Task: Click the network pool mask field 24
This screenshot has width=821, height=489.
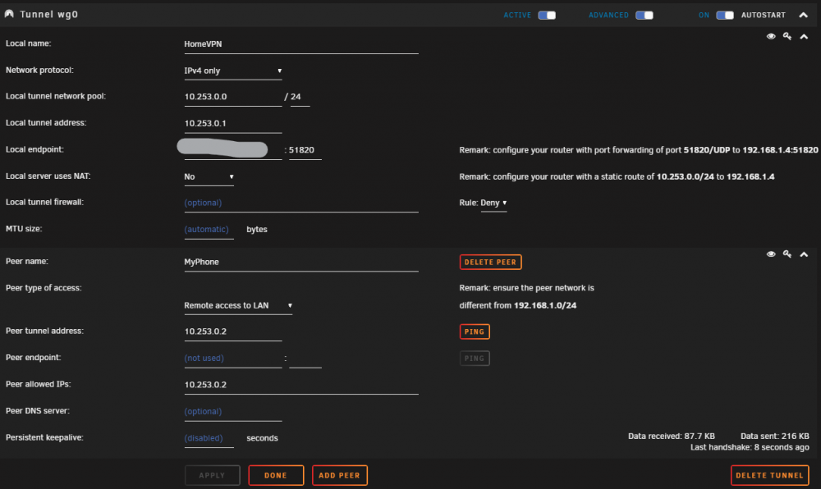Action: [x=300, y=97]
